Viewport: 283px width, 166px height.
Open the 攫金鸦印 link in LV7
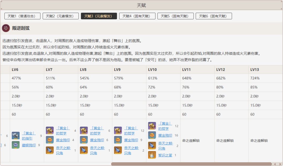click(63, 140)
